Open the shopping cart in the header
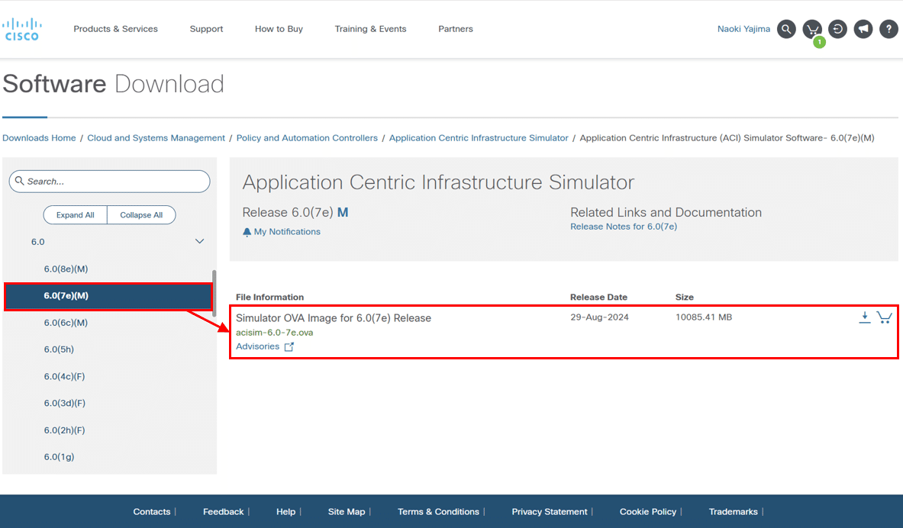Image resolution: width=903 pixels, height=528 pixels. click(x=811, y=28)
